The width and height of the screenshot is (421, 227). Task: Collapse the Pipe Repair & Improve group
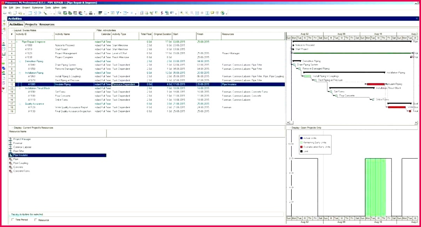(17, 42)
